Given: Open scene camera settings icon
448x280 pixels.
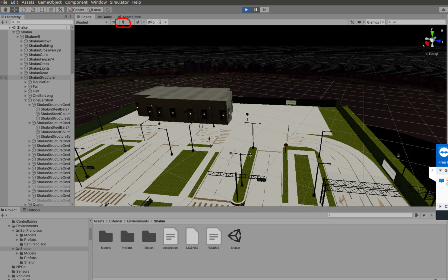Looking at the screenshot, I should click(359, 22).
